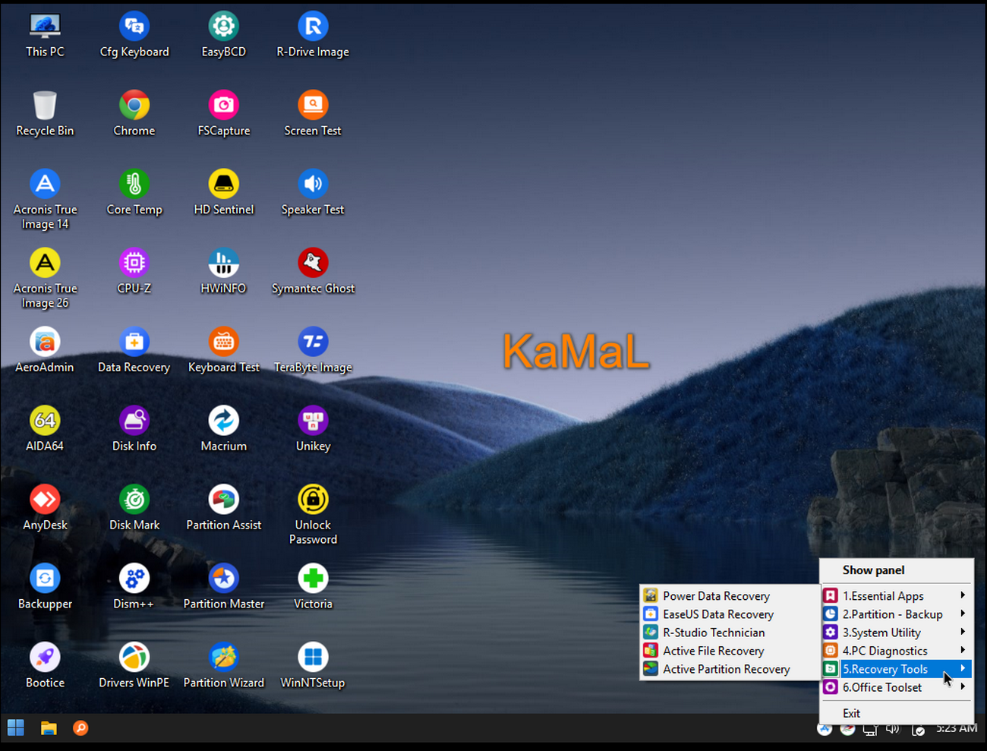Viewport: 987px width, 751px height.
Task: Click the taskbar clock showing 5:23 AM
Action: coord(957,728)
